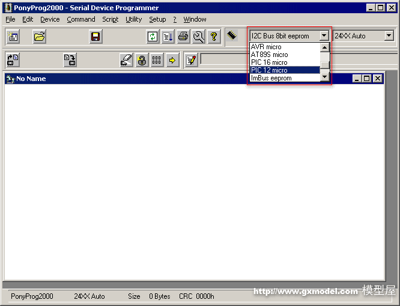Open the Command menu
Image resolution: width=400 pixels, height=306 pixels.
tap(80, 19)
